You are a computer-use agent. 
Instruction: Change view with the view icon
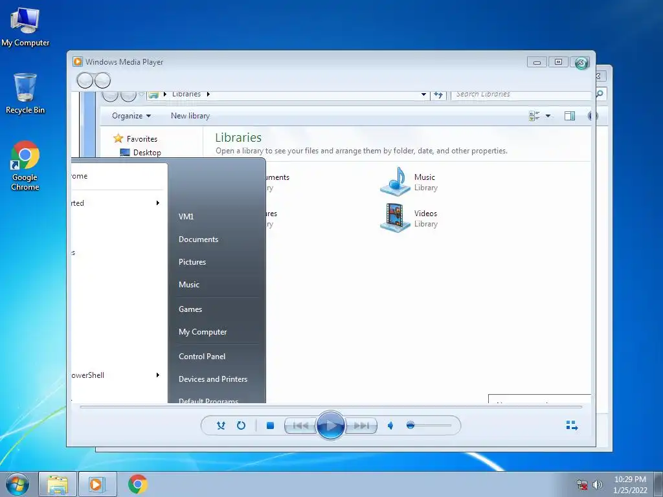(534, 116)
